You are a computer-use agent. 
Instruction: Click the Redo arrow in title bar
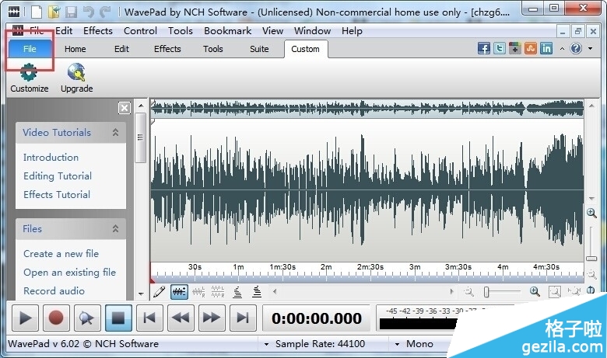point(105,12)
